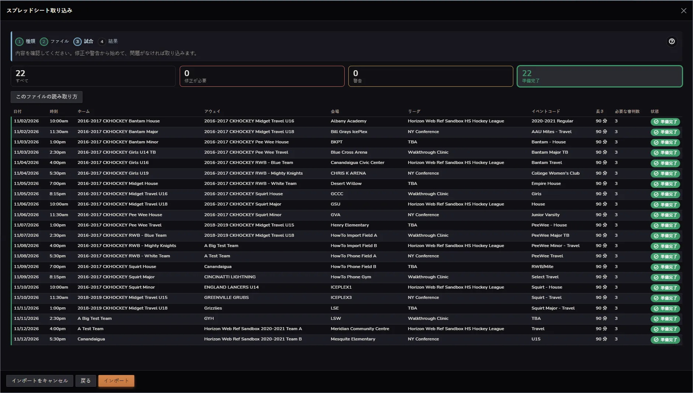Click ready status badge for Albany Academy row

pyautogui.click(x=665, y=122)
